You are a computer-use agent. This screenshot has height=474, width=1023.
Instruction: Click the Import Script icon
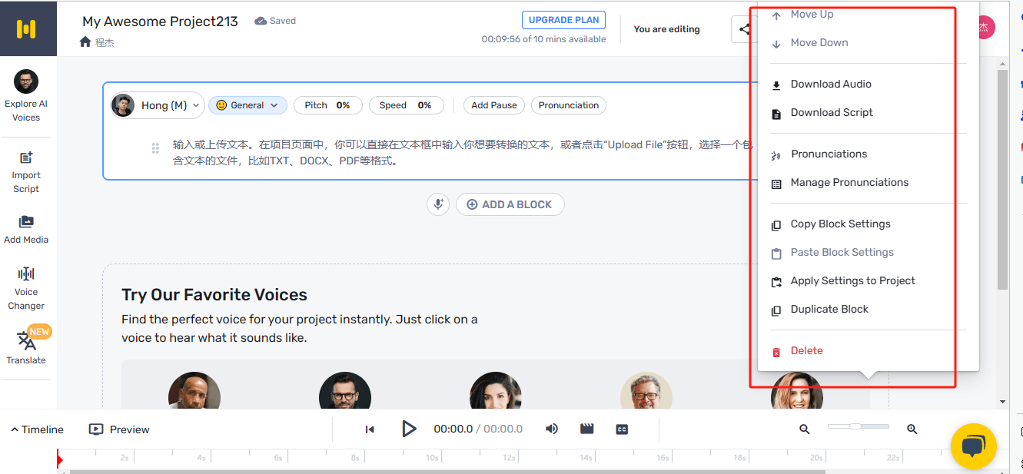pos(26,158)
